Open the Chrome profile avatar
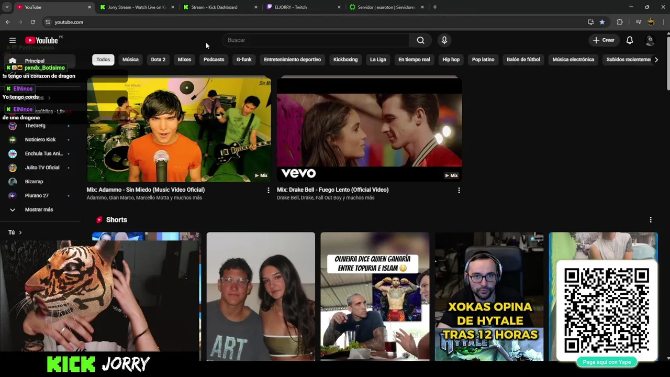The width and height of the screenshot is (670, 377). point(651,22)
